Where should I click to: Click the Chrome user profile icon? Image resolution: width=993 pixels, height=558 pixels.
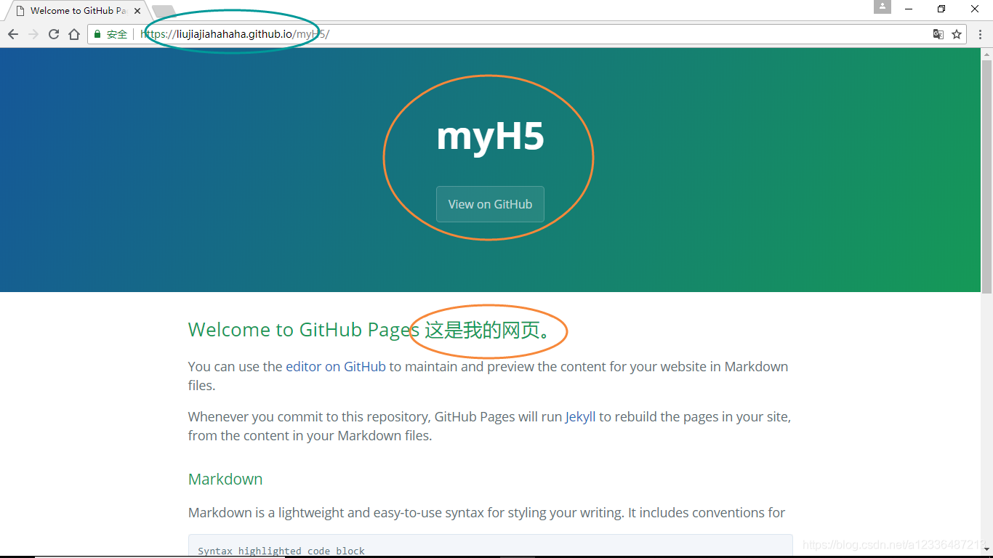pyautogui.click(x=883, y=7)
